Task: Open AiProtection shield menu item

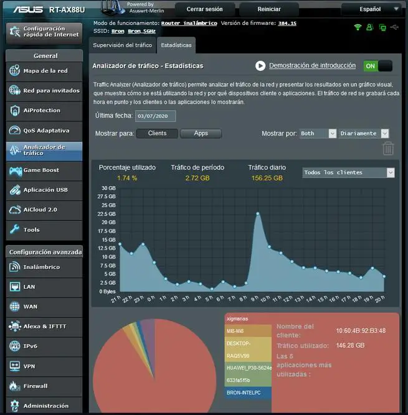Action: pos(44,111)
